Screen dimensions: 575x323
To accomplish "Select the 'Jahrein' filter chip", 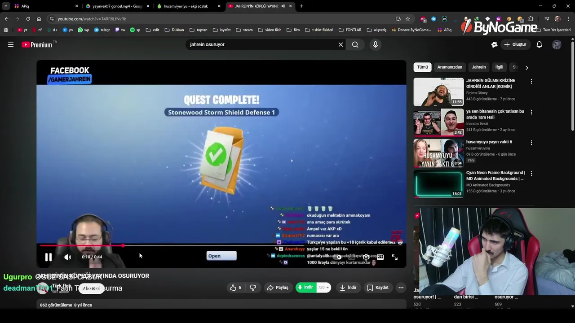I will tap(478, 67).
